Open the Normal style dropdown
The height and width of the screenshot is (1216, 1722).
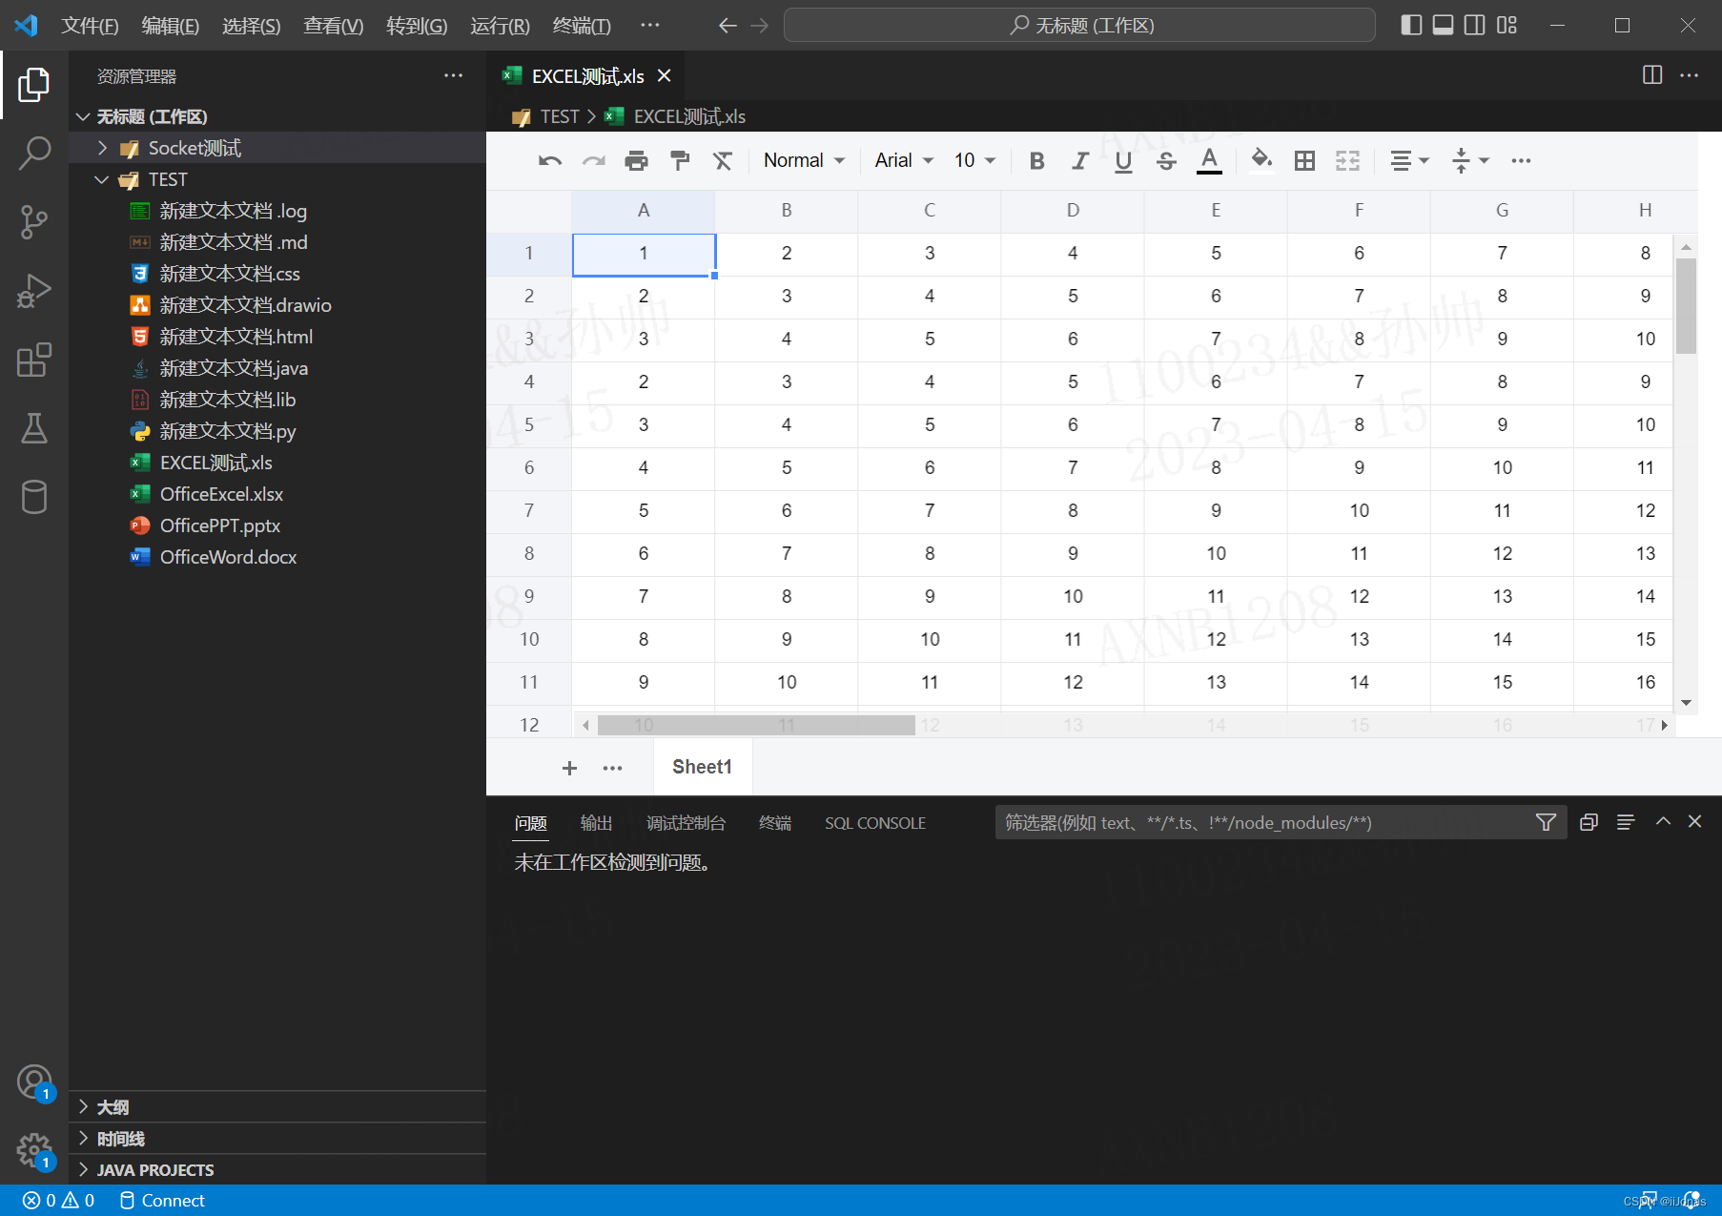coord(802,160)
